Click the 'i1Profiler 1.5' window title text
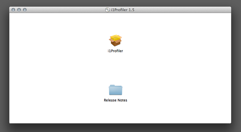This screenshot has width=241, height=132. click(x=122, y=10)
